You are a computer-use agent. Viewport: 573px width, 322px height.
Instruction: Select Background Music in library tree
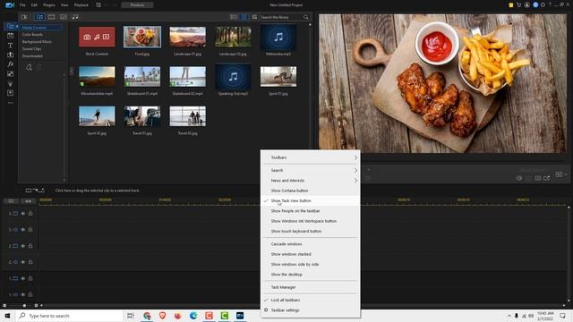point(37,42)
